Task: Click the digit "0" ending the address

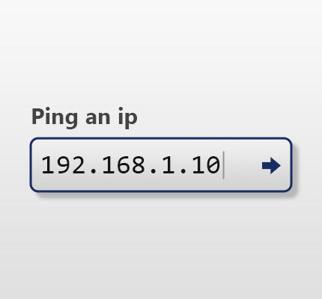Action: pyautogui.click(x=213, y=164)
